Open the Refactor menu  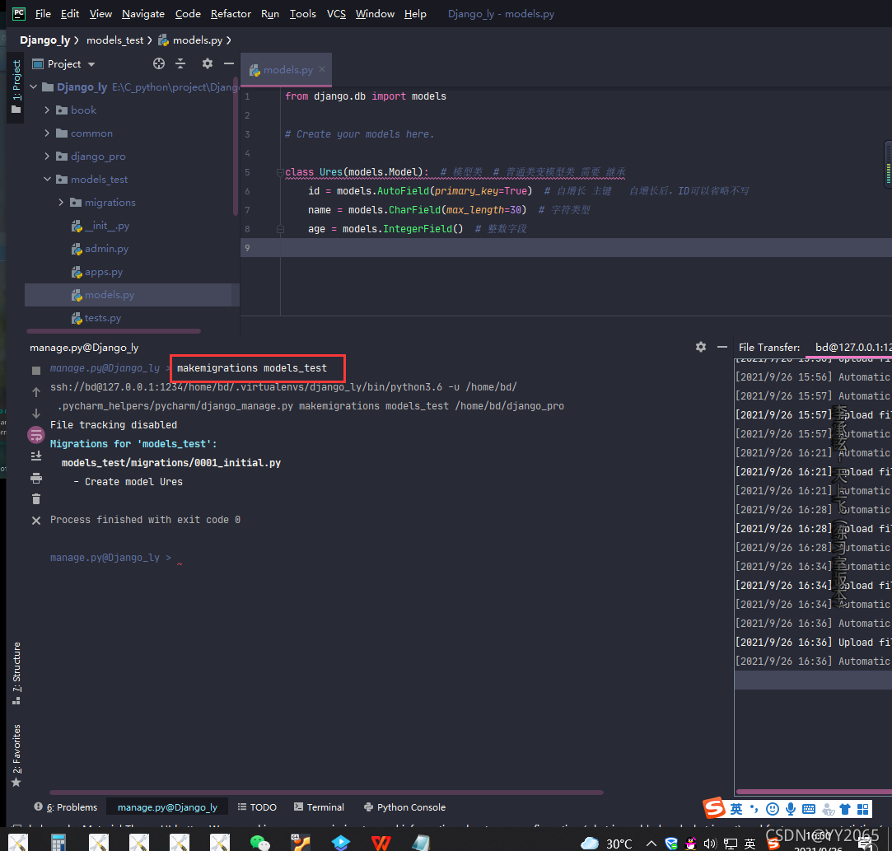(x=231, y=14)
